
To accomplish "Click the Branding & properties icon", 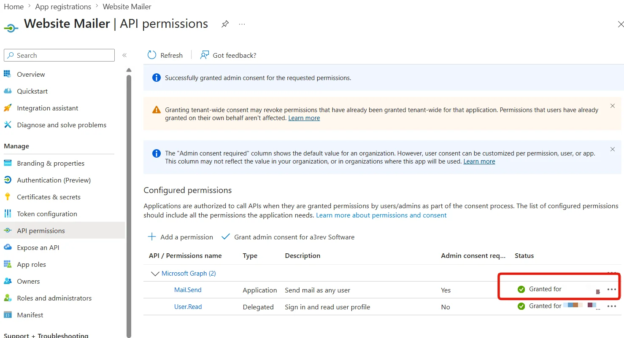I will click(8, 163).
